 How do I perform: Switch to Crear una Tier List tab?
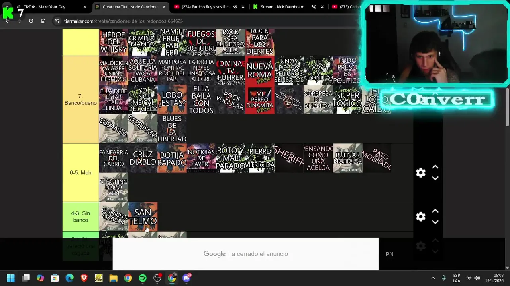pyautogui.click(x=130, y=7)
